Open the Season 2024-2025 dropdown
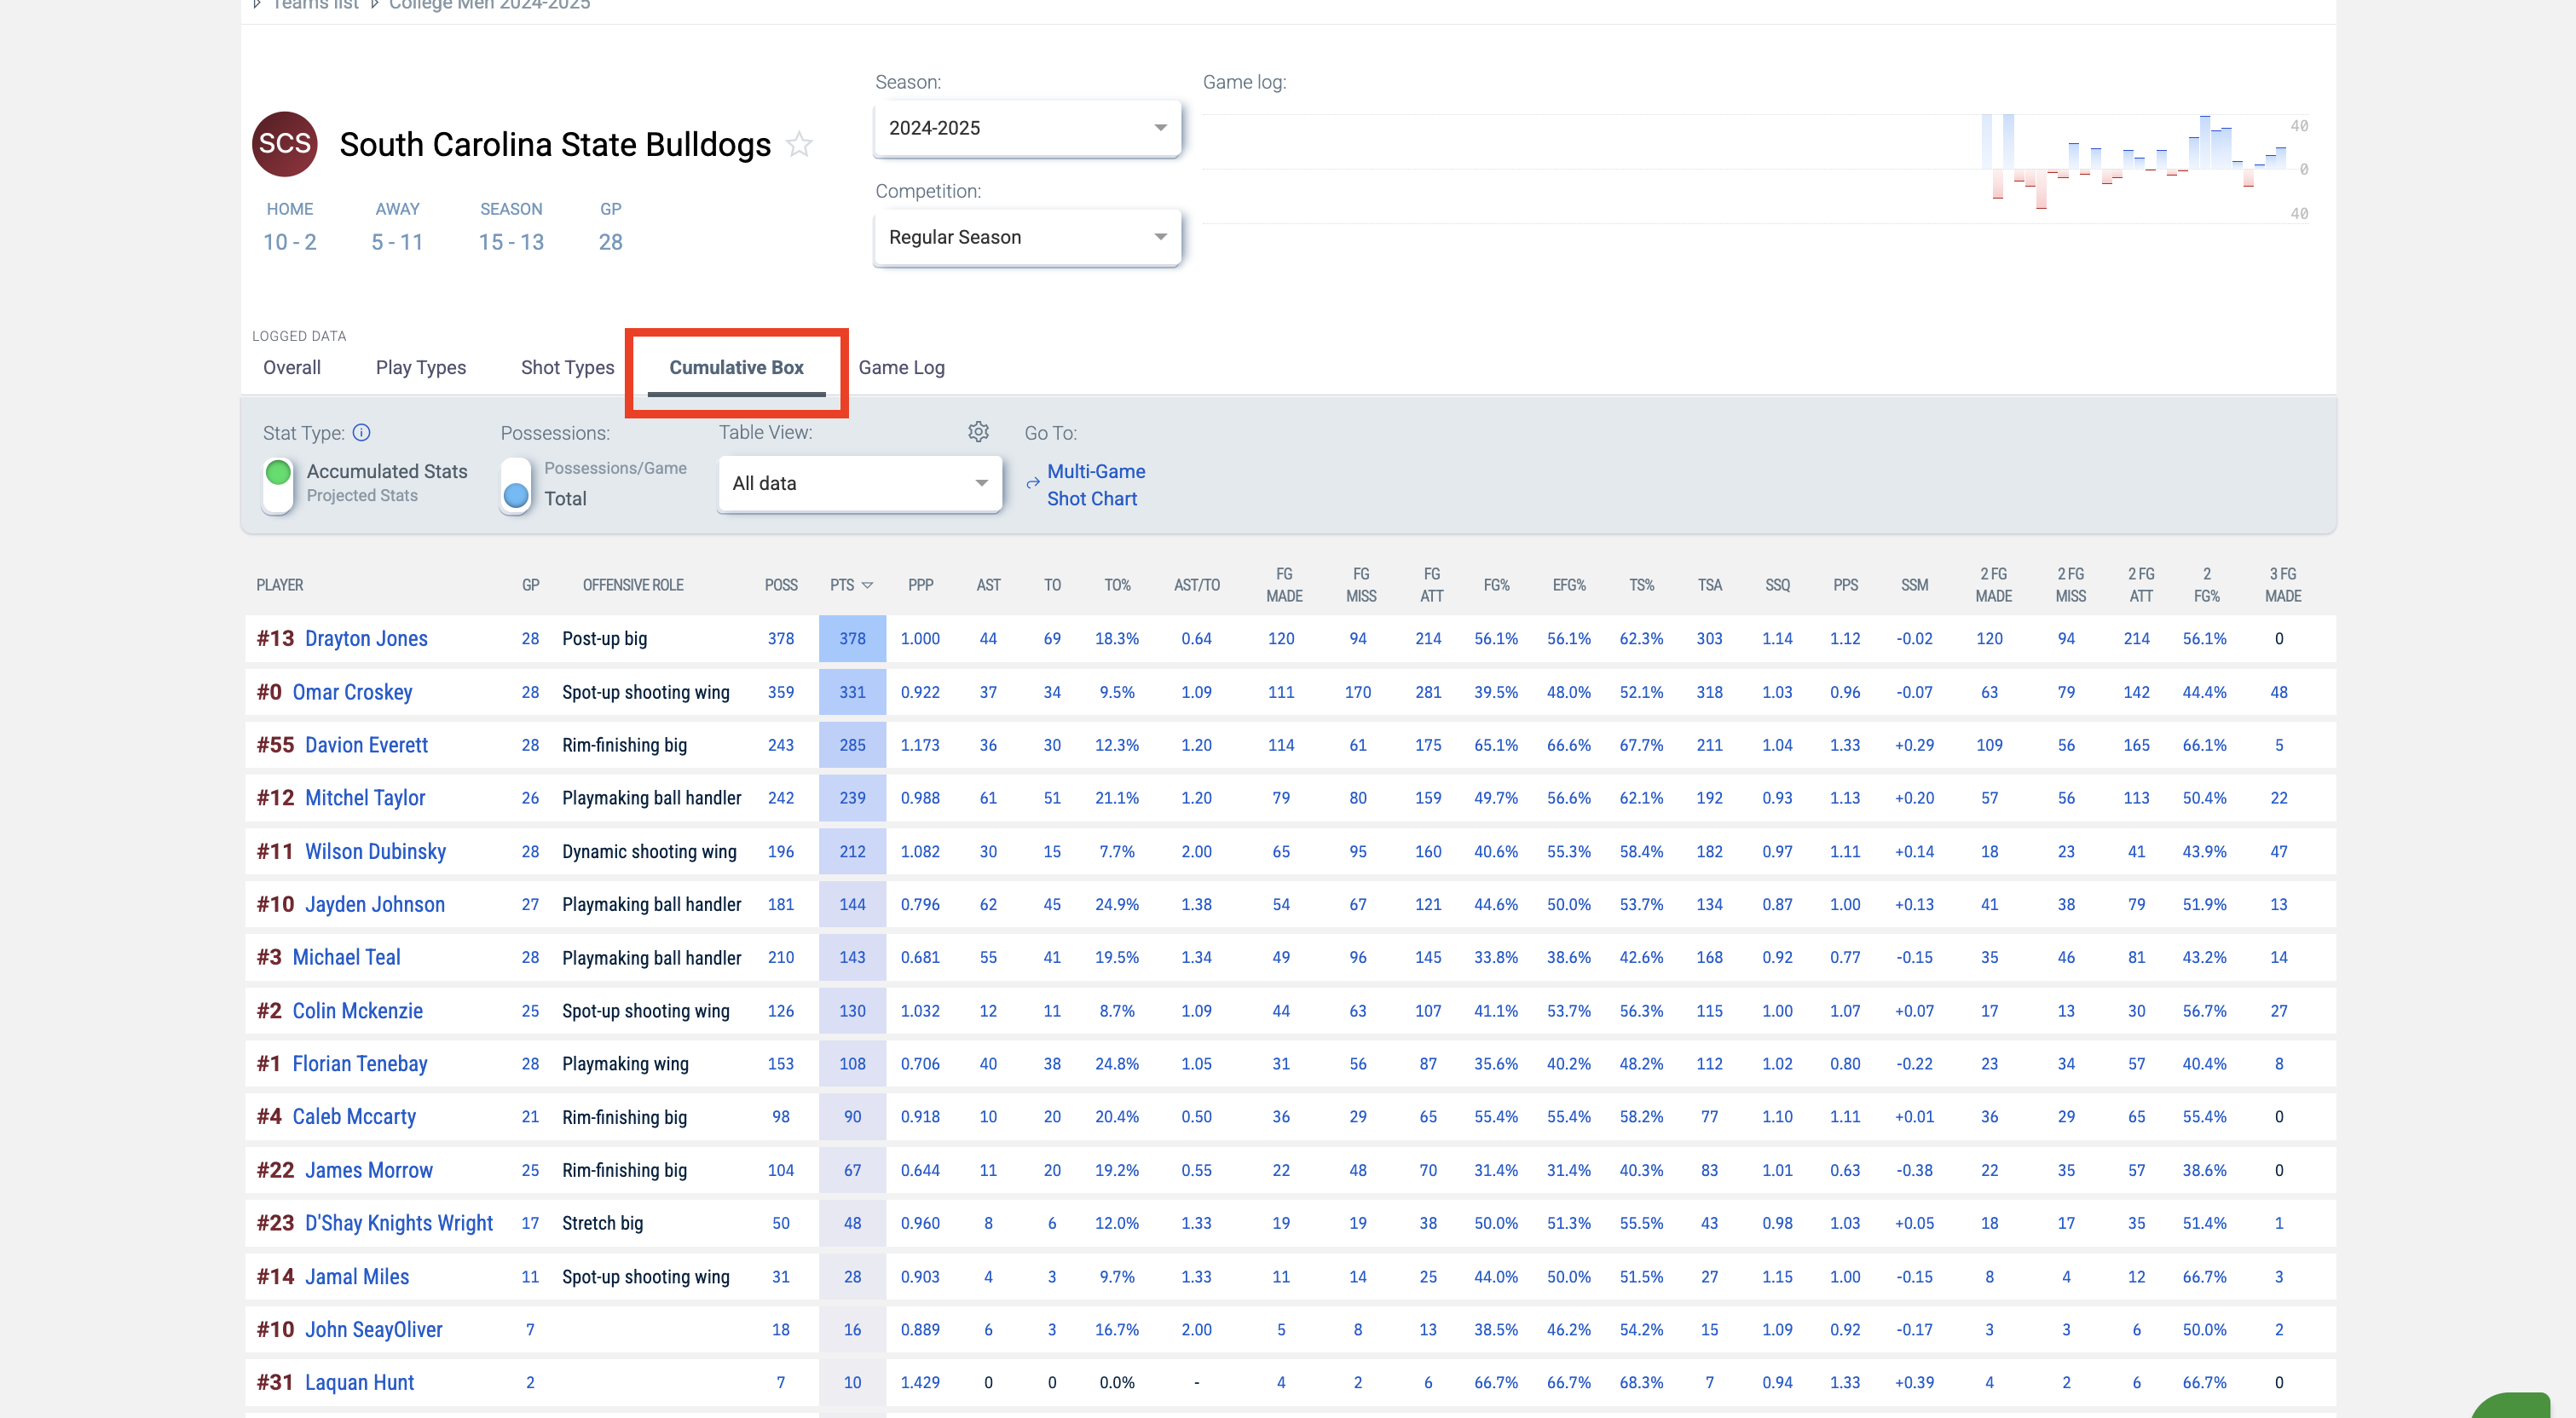Screen dimensions: 2576x1418 pos(1027,128)
